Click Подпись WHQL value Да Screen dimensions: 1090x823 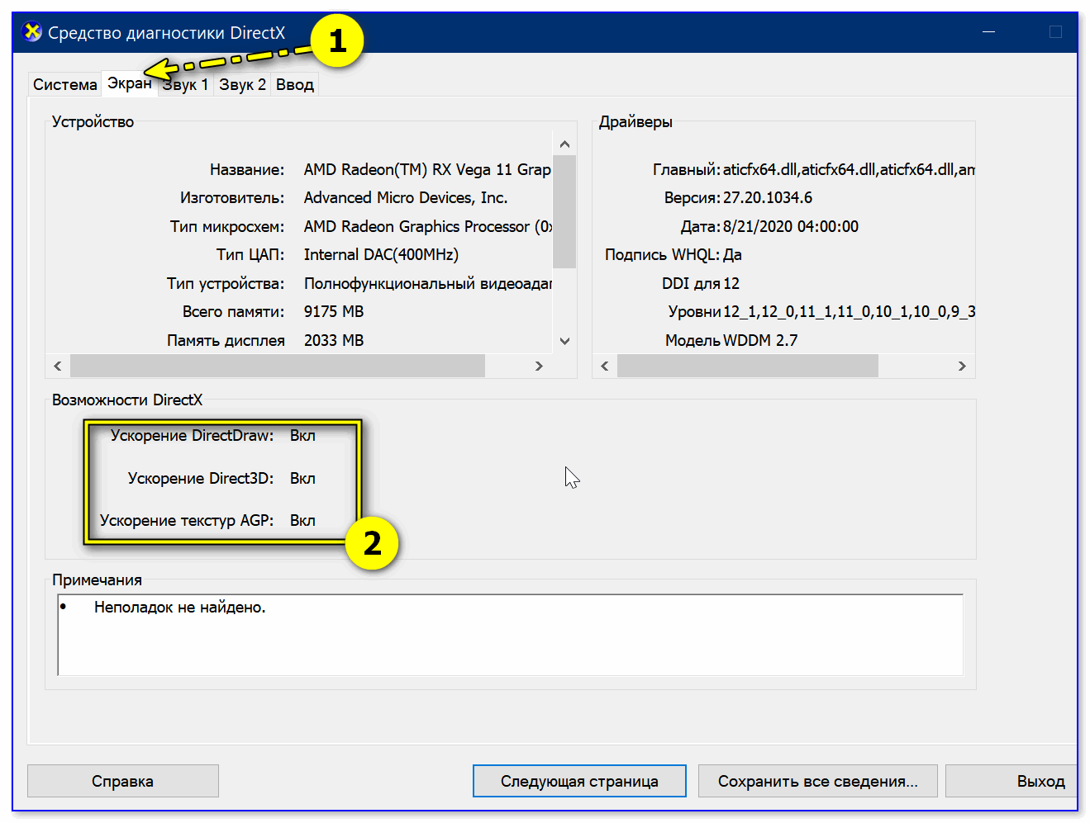point(732,254)
